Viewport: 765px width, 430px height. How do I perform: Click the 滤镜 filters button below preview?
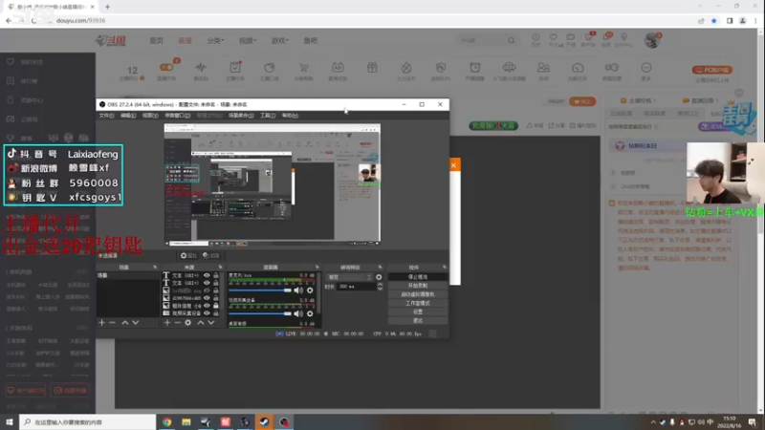(x=211, y=255)
